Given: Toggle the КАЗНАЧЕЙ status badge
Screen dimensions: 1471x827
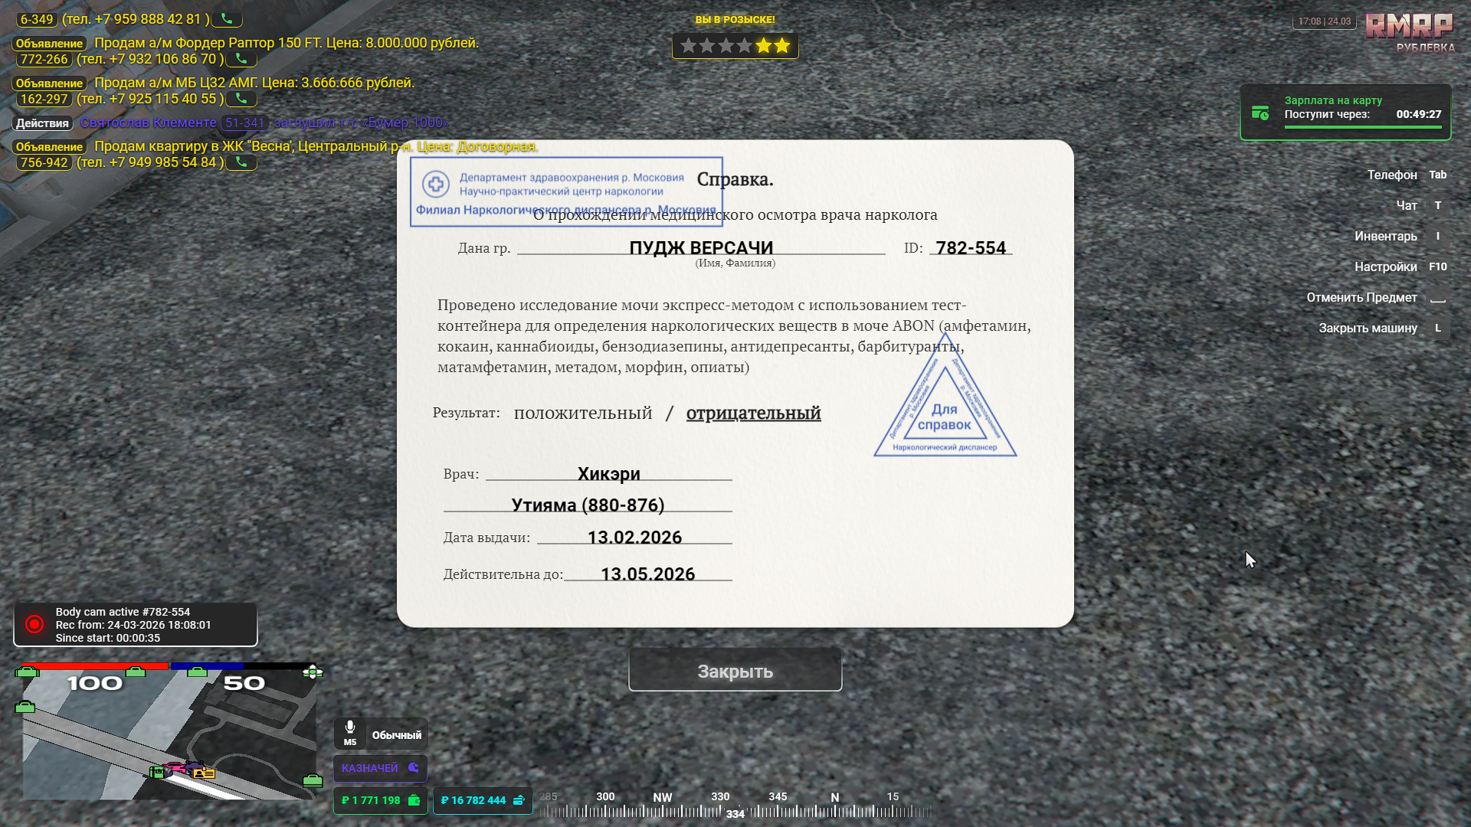Looking at the screenshot, I should [x=380, y=767].
